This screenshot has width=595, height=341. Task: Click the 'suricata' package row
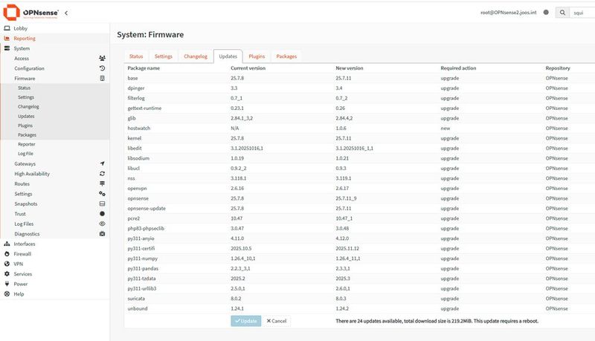[359, 298]
